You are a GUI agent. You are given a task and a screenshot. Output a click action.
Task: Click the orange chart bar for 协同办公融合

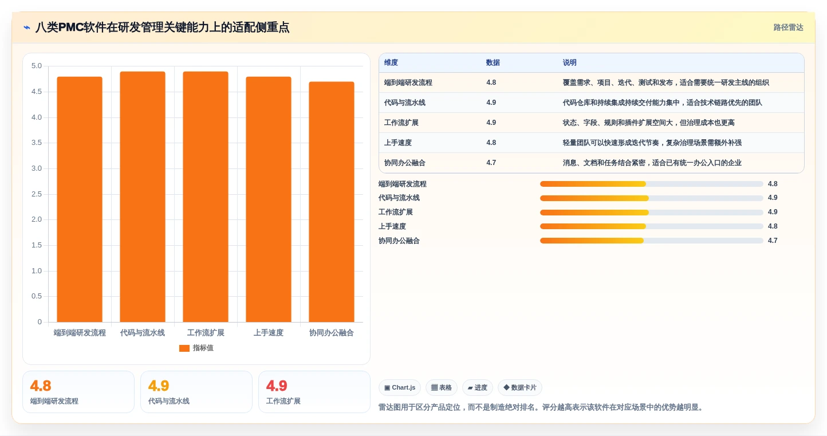coord(332,202)
